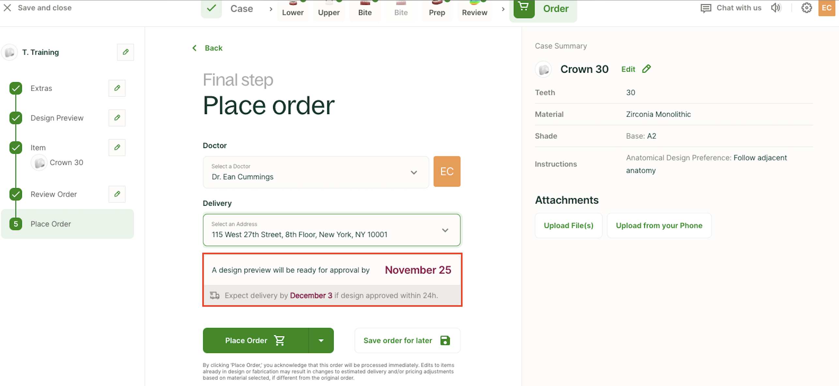Click the Design Preview edit pencil
The height and width of the screenshot is (386, 839).
[117, 118]
